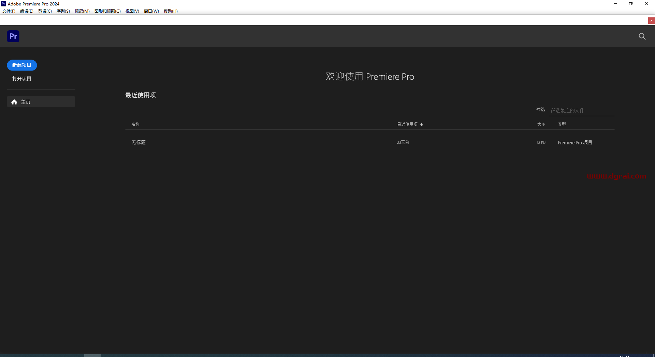Open the 标记(M) menu
This screenshot has height=357, width=655.
tap(82, 11)
